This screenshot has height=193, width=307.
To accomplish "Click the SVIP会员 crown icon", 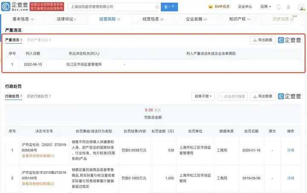I will coord(211,7).
